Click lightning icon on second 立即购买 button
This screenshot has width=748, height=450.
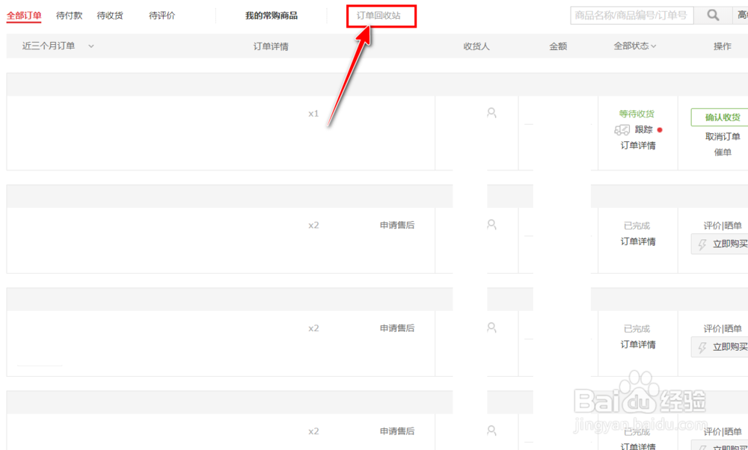(x=702, y=348)
